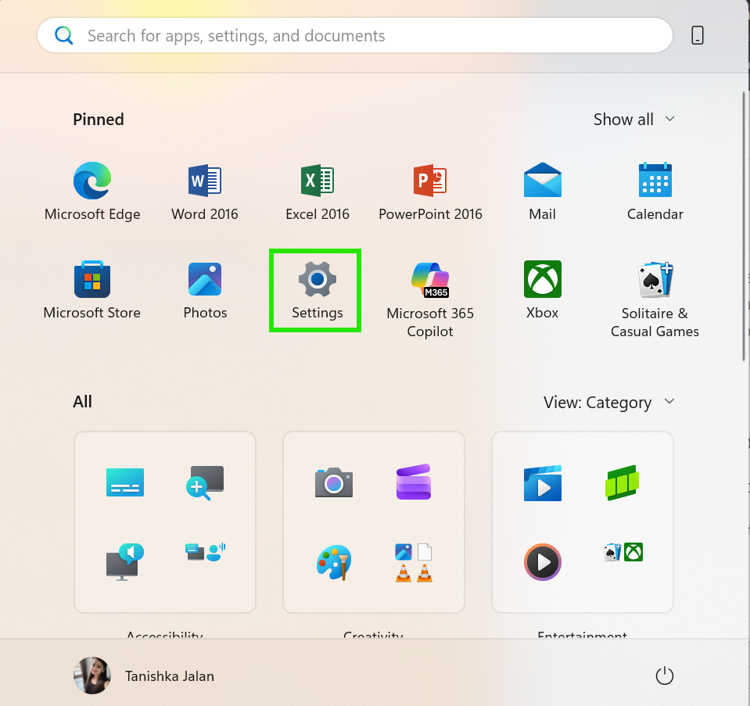This screenshot has height=706, width=750.
Task: Launch Microsoft Store
Action: 92,290
